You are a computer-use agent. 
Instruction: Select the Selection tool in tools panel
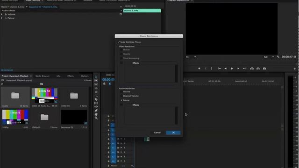click(x=96, y=77)
